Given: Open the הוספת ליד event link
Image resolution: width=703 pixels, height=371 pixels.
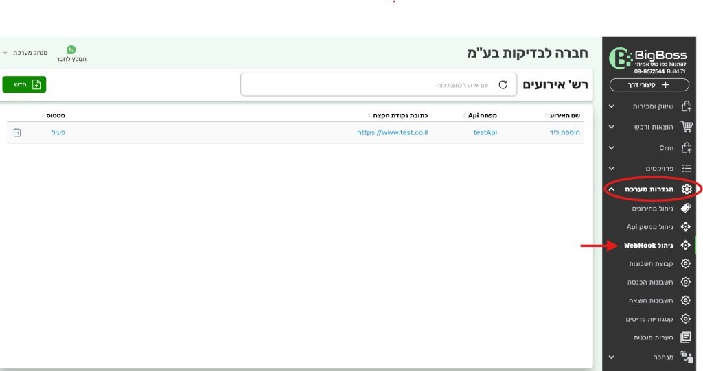Looking at the screenshot, I should tap(564, 132).
